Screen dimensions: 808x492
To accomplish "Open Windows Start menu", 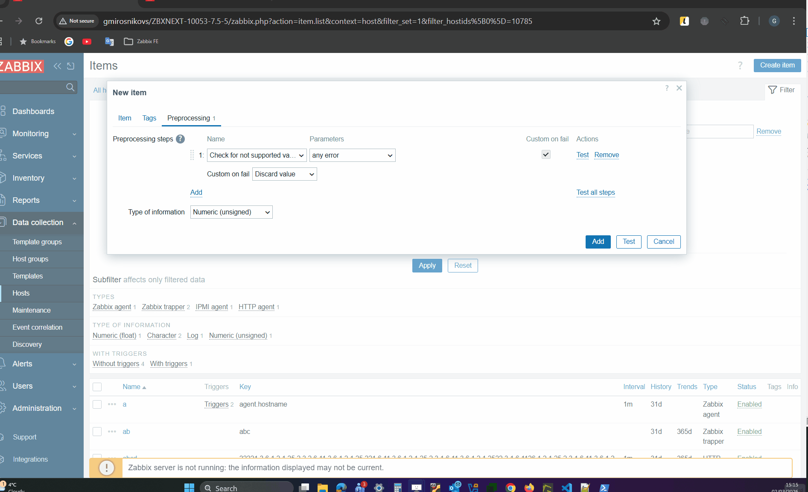I will [x=189, y=487].
